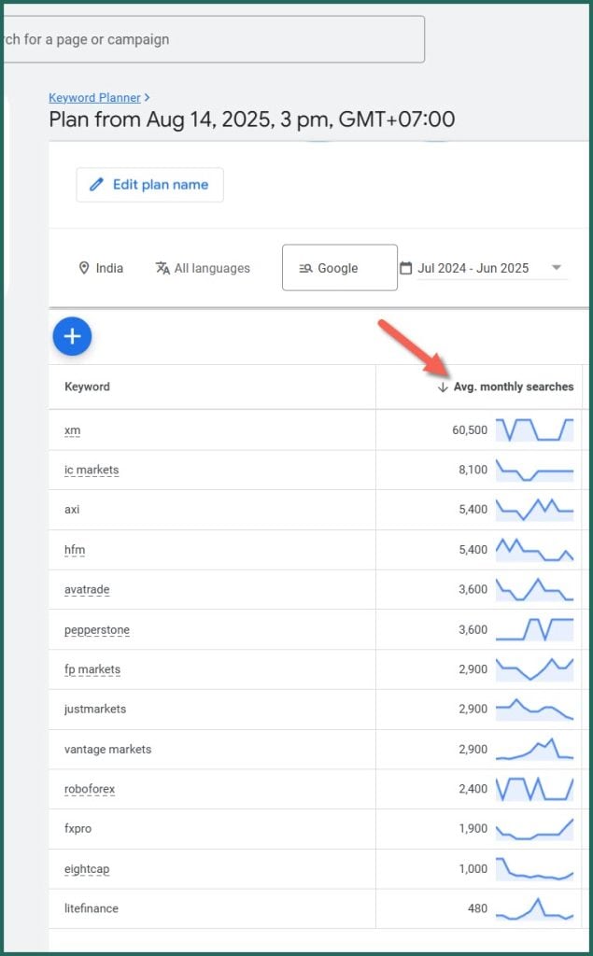
Task: Open the fp markets trend sparkline
Action: tap(534, 668)
